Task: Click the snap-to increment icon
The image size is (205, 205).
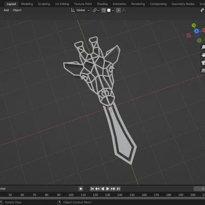Action: click(109, 10)
